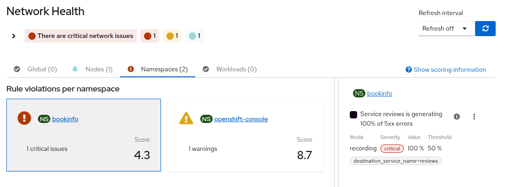Click the teal info count badge
This screenshot has width=508, height=187.
click(x=194, y=36)
